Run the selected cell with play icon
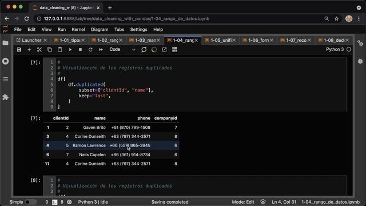 [x=70, y=50]
